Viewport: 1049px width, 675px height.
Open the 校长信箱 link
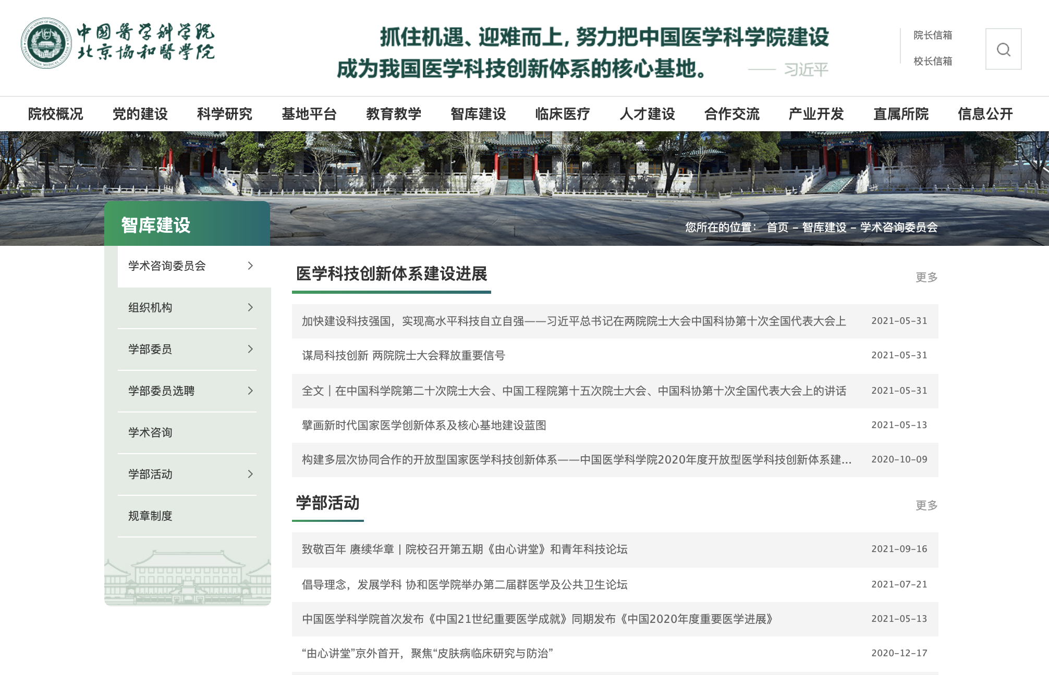[932, 61]
